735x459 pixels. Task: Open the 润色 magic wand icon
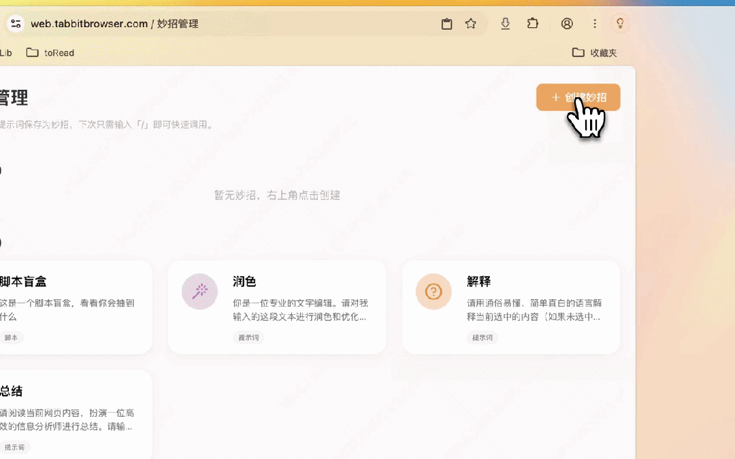[199, 291]
